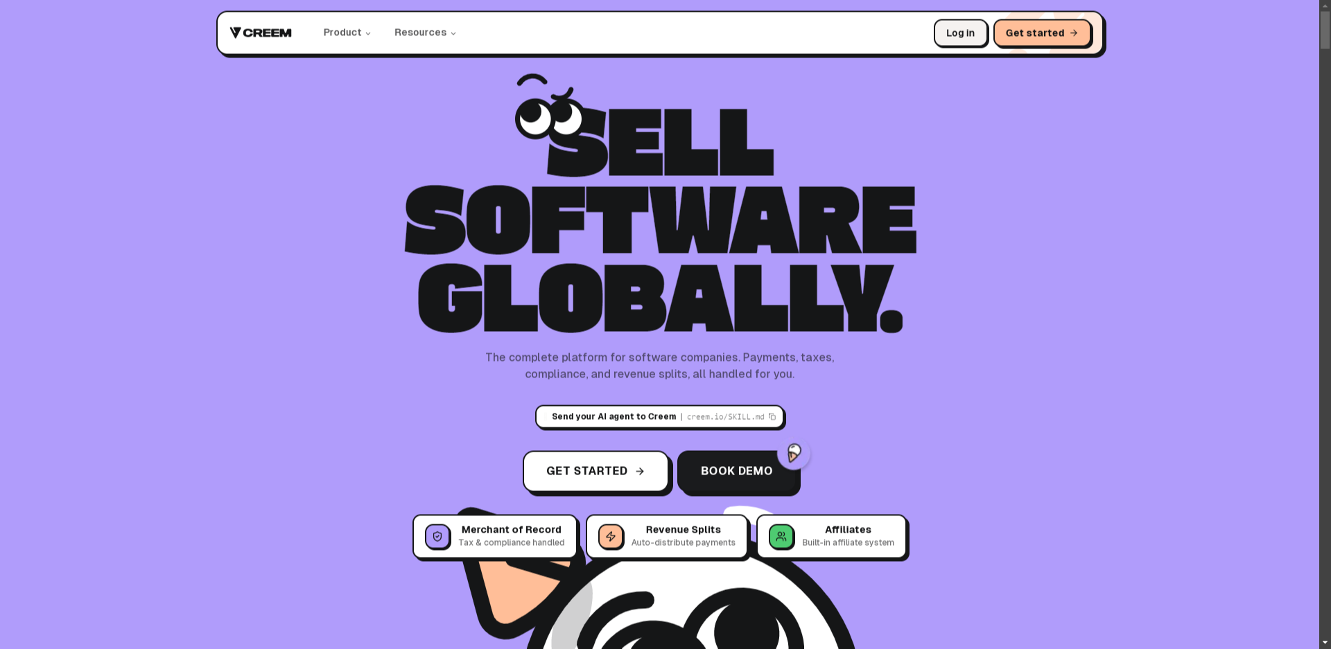1331x649 pixels.
Task: Click the creem.io/SKILL.md link text
Action: [725, 417]
